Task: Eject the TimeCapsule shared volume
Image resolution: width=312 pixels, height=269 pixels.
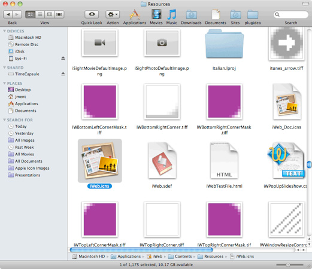Action: click(63, 74)
